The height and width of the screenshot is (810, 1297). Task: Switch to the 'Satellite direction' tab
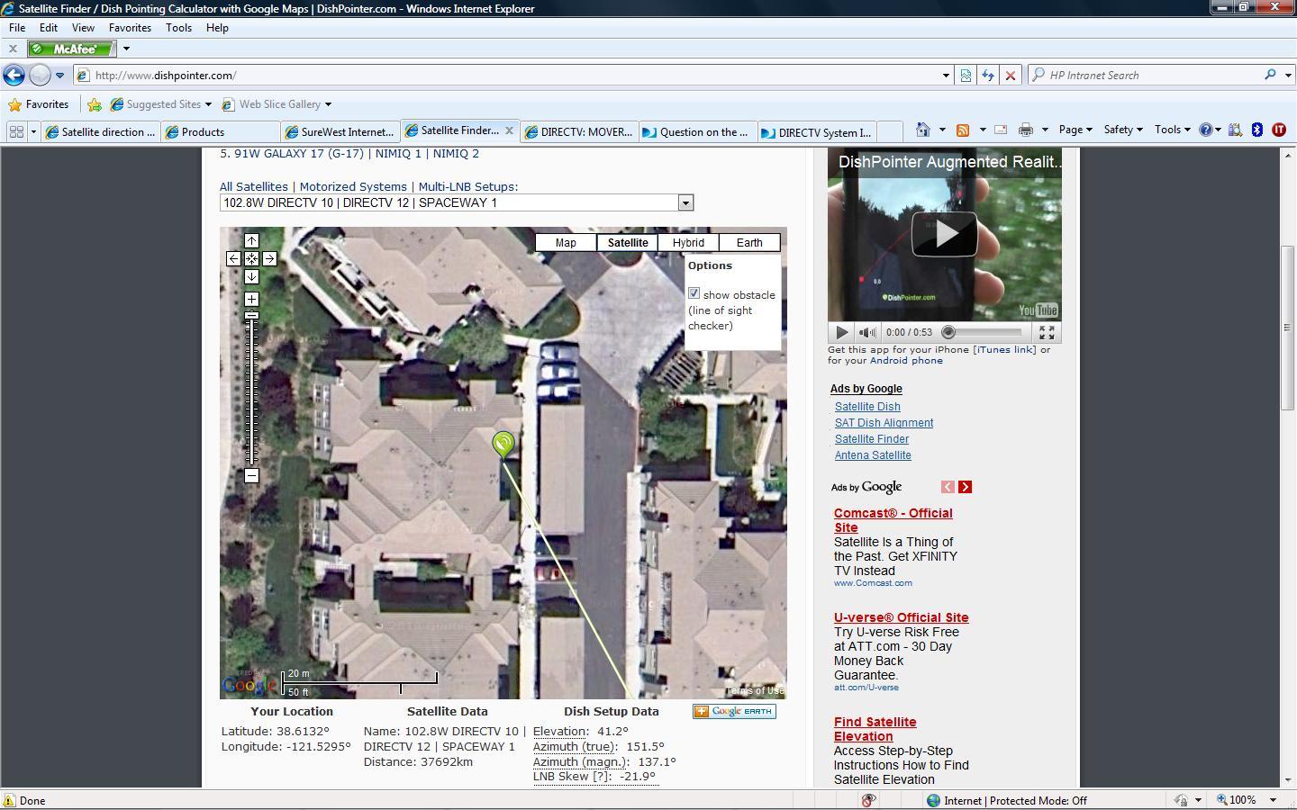(101, 131)
